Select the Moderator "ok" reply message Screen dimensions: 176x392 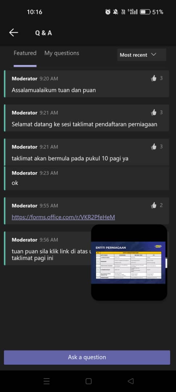tap(86, 178)
